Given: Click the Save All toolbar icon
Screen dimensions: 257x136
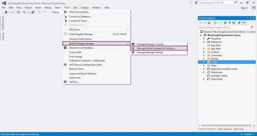Looking at the screenshot, I should tap(33, 12).
